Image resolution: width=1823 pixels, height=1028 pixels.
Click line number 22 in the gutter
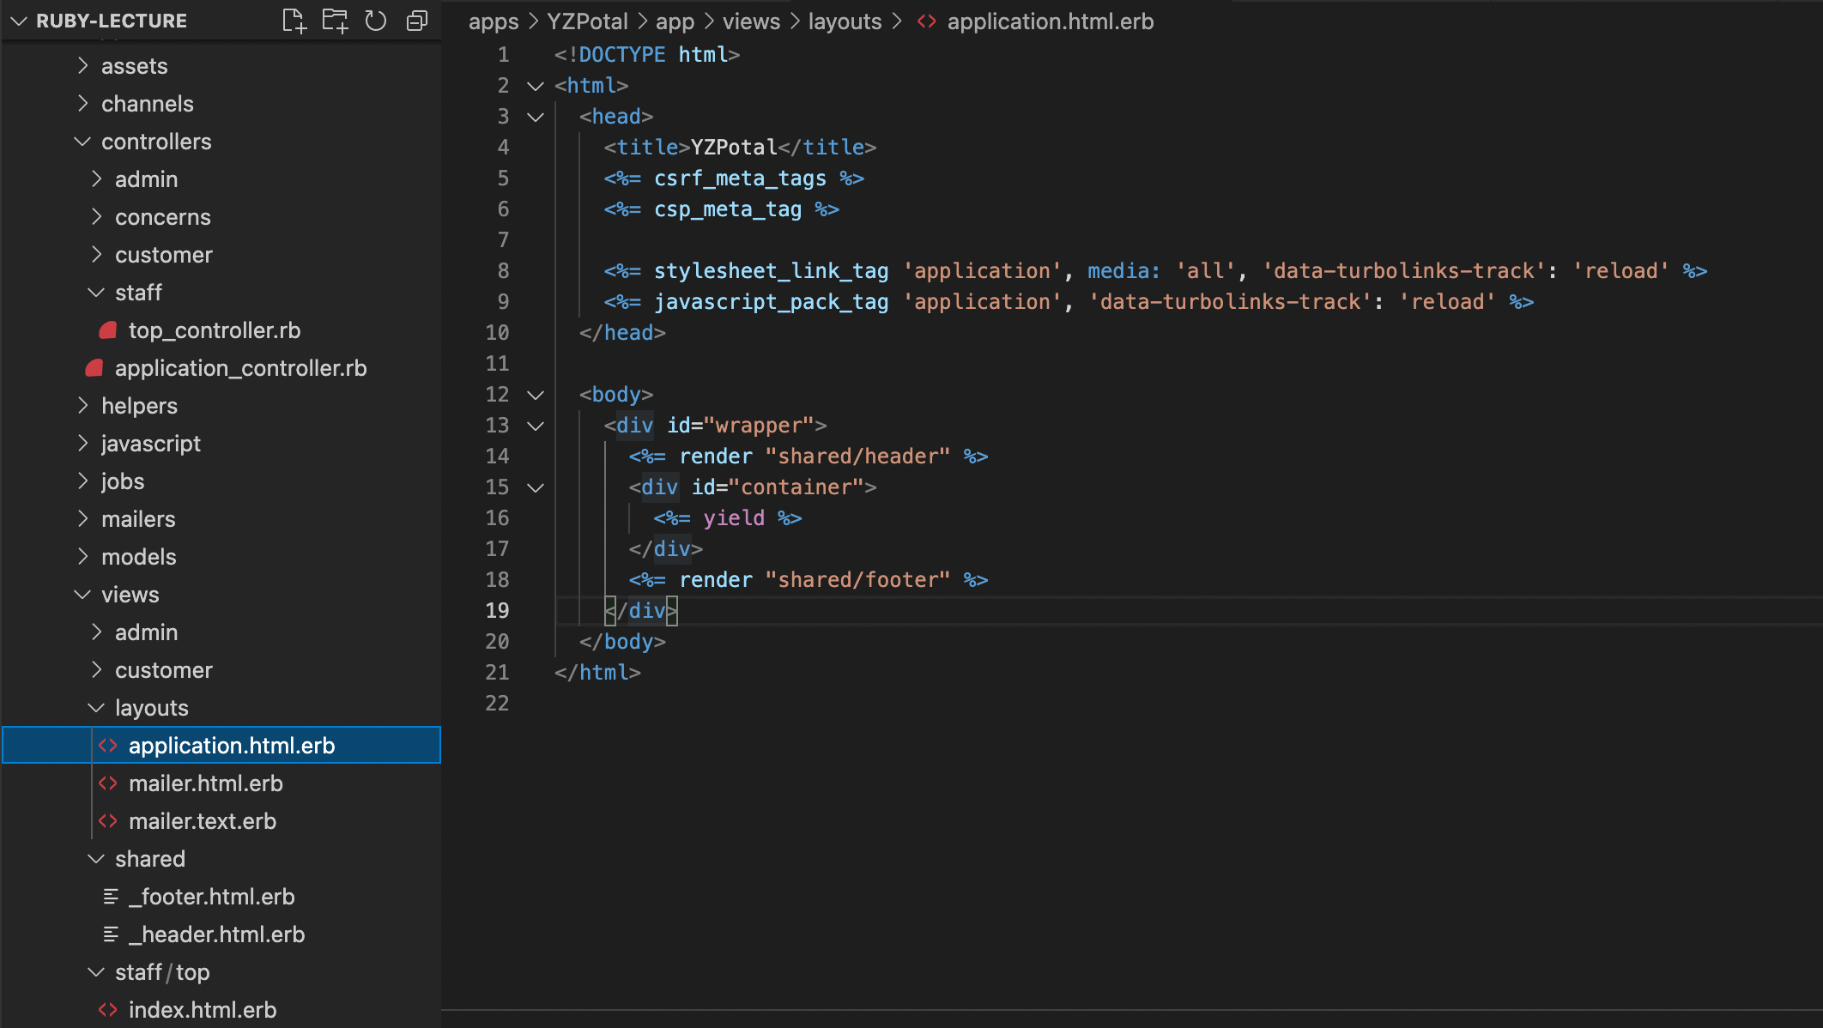pos(497,704)
